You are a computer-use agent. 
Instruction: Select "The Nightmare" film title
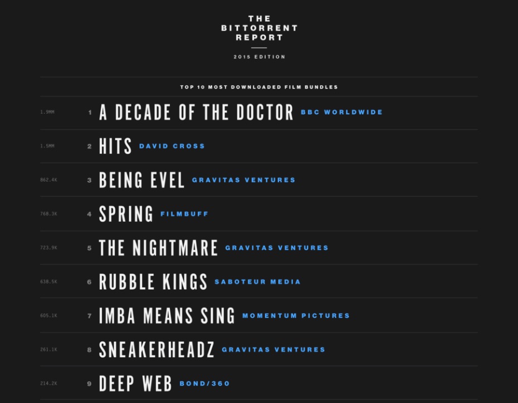[158, 248]
